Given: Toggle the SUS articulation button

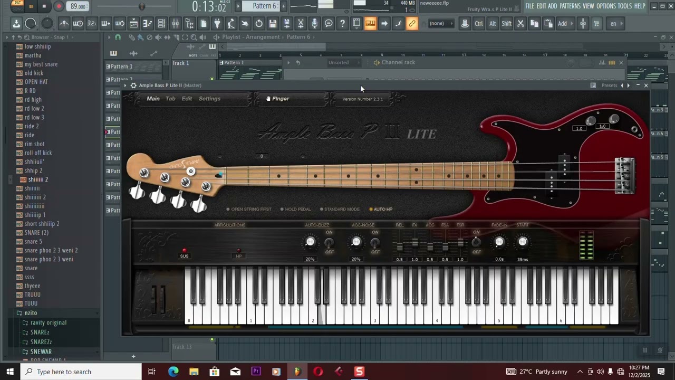Looking at the screenshot, I should coord(184,253).
